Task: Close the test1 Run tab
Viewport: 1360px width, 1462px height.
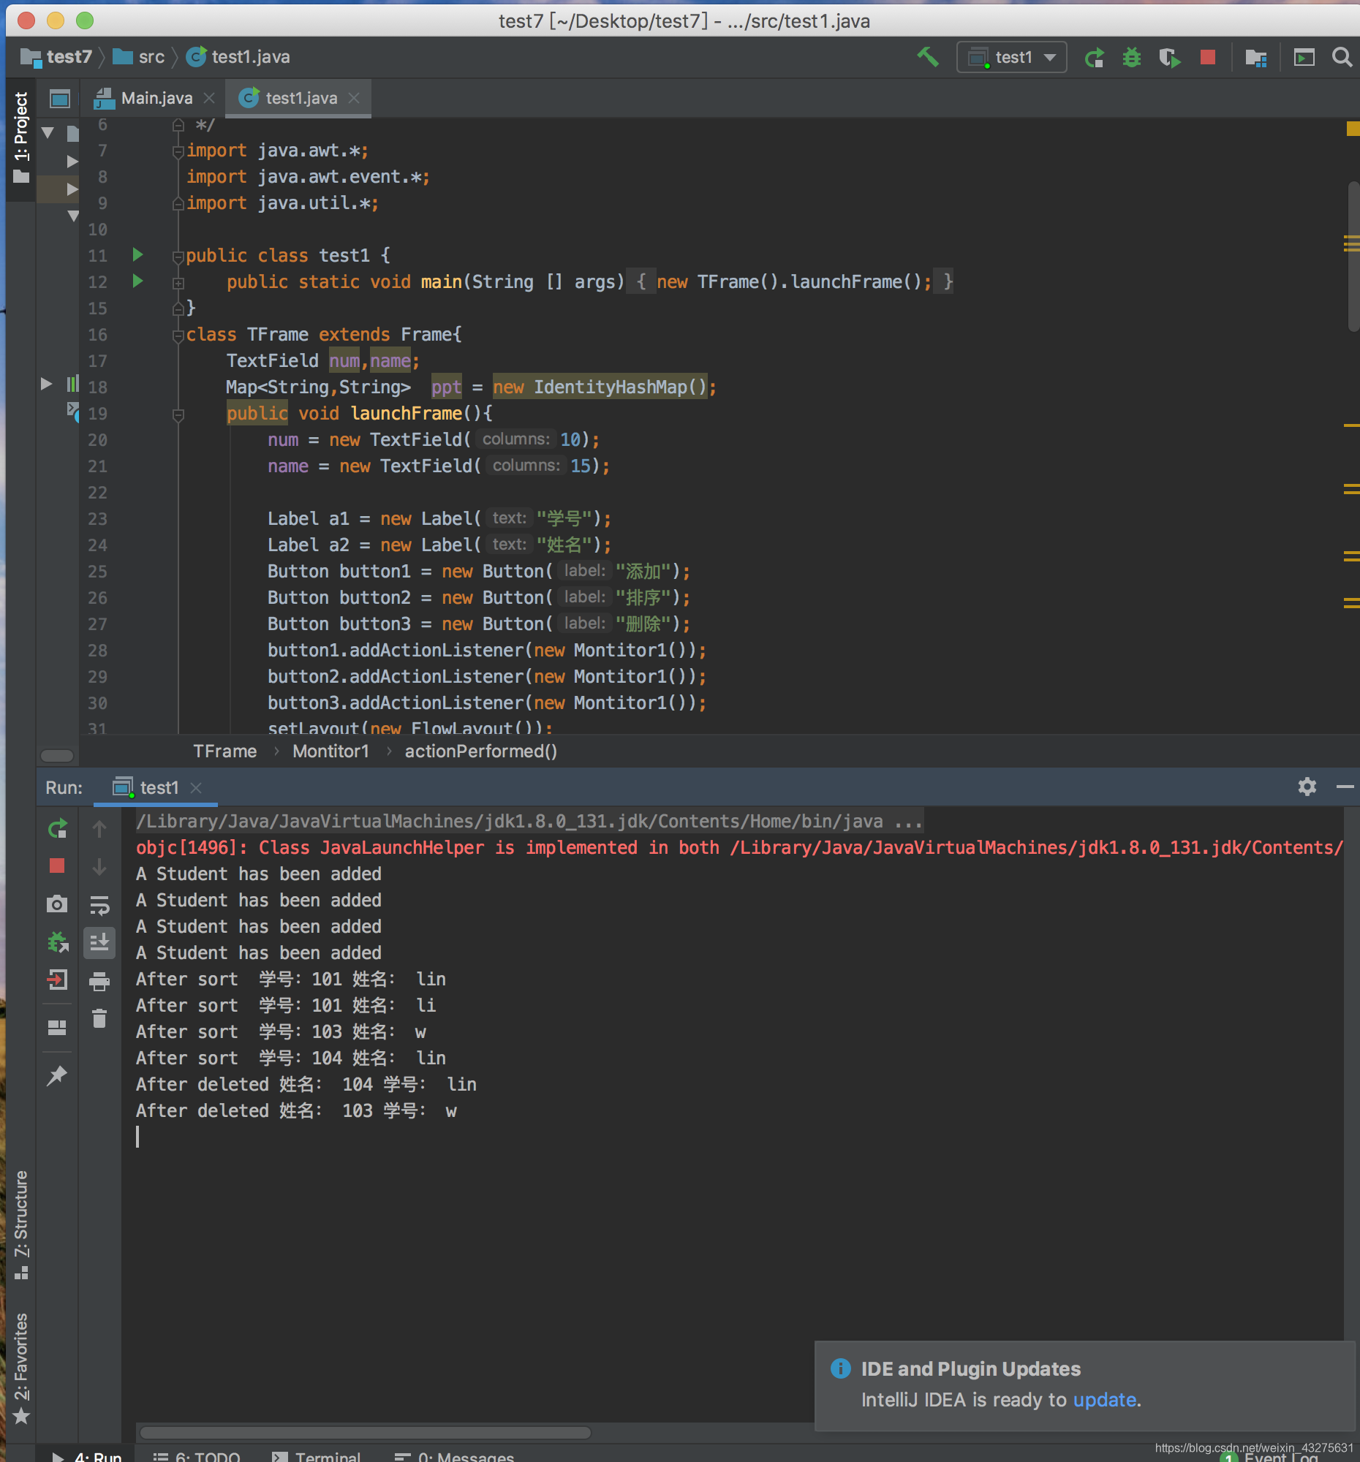Action: coord(196,787)
